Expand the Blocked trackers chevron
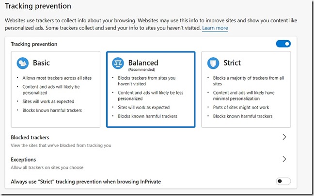 [284, 137]
